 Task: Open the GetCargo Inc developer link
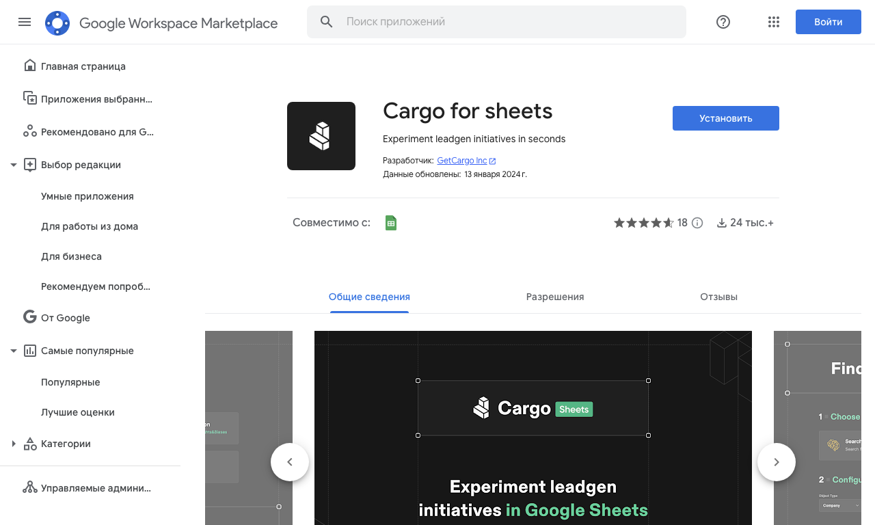tap(462, 161)
